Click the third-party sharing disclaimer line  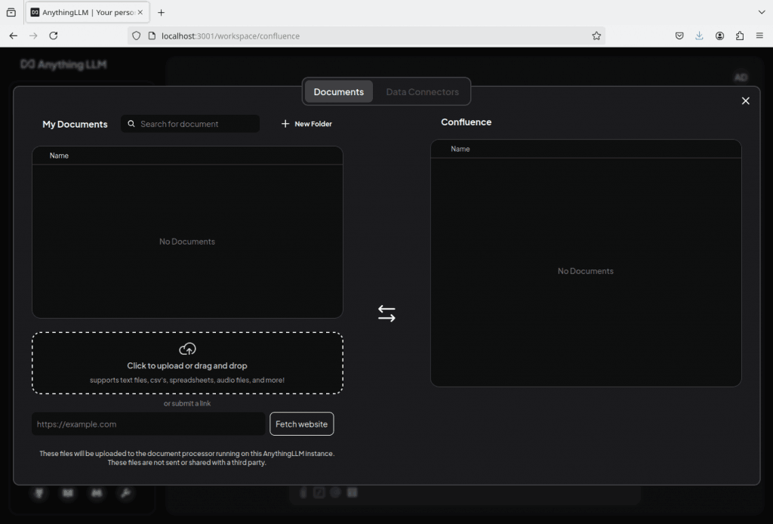(187, 462)
